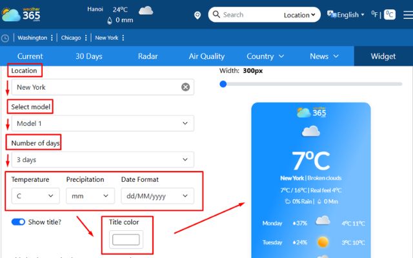Click the '24°C' Hanoi temperature
The width and height of the screenshot is (413, 258).
click(x=120, y=10)
